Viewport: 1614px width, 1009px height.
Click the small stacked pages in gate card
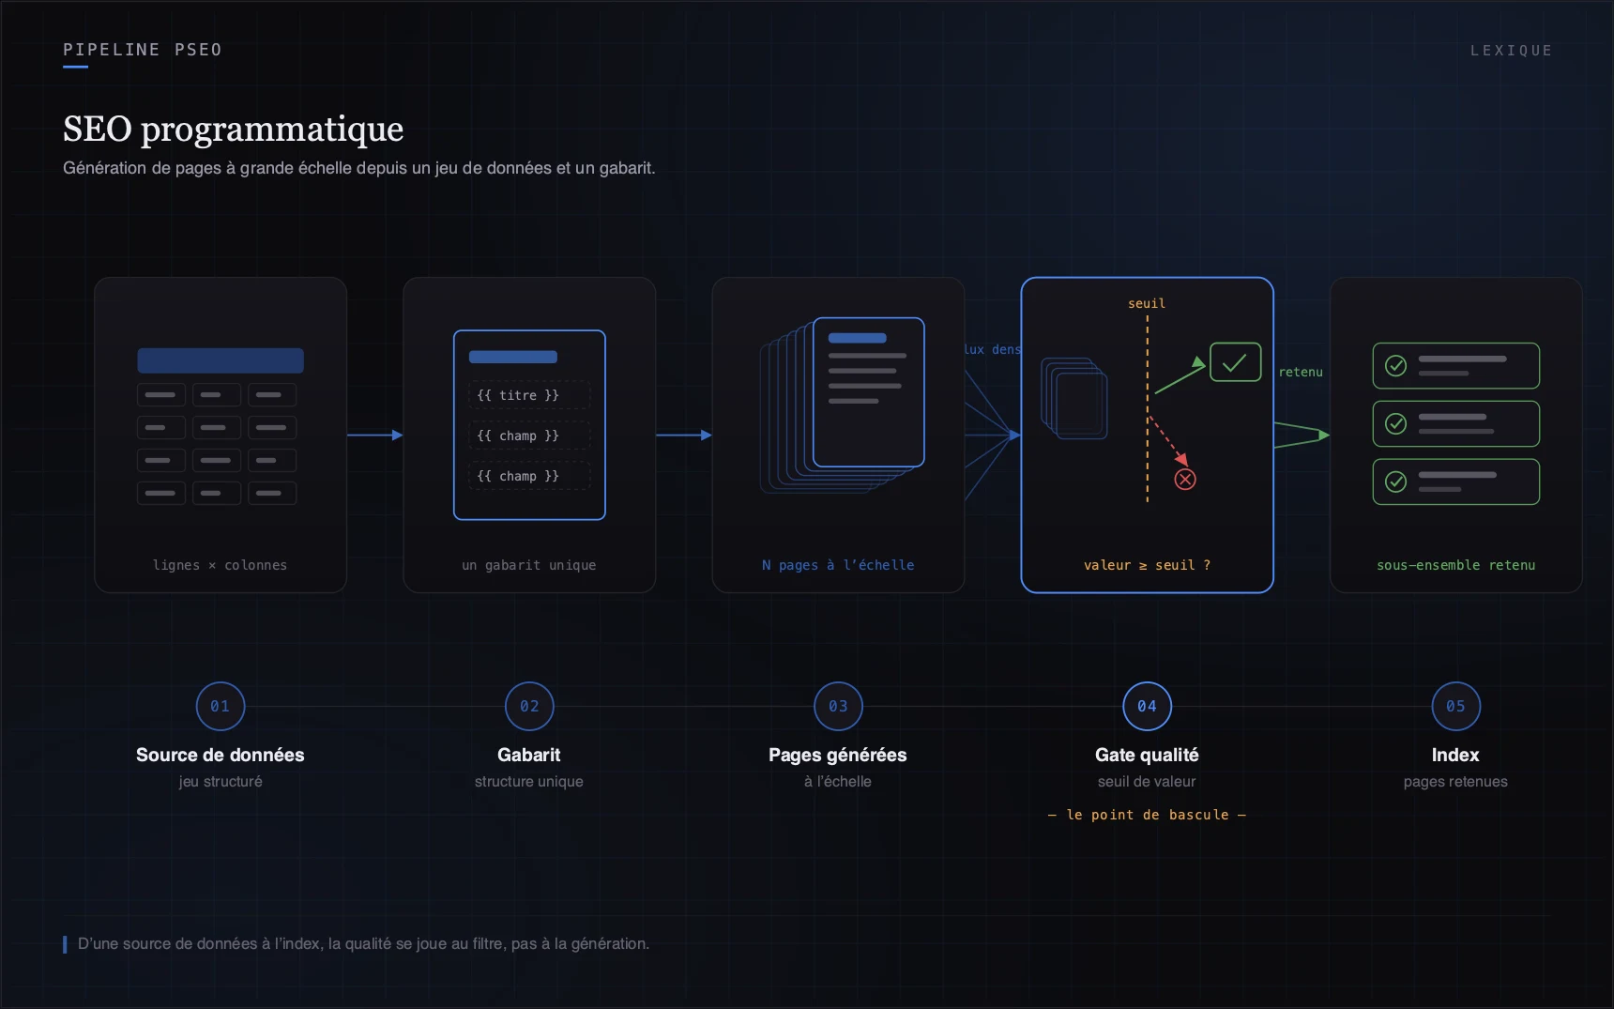pyautogui.click(x=1074, y=398)
